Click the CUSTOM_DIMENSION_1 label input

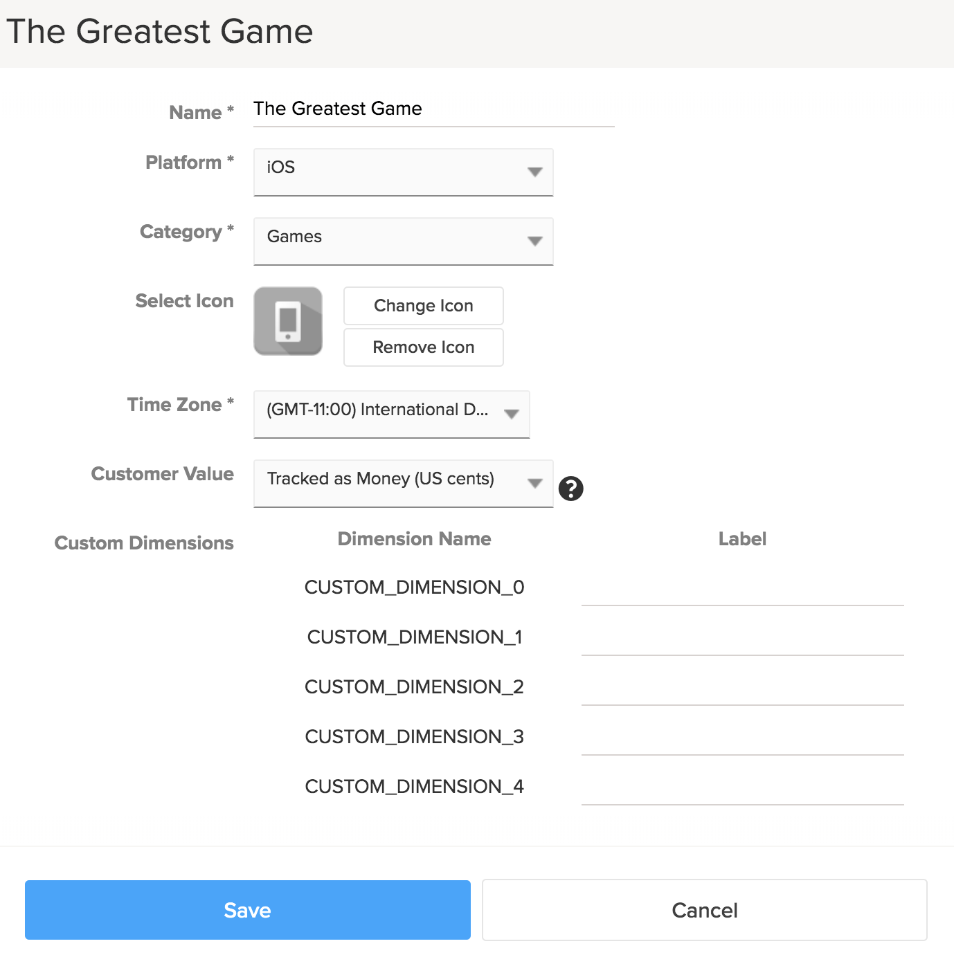pos(742,639)
